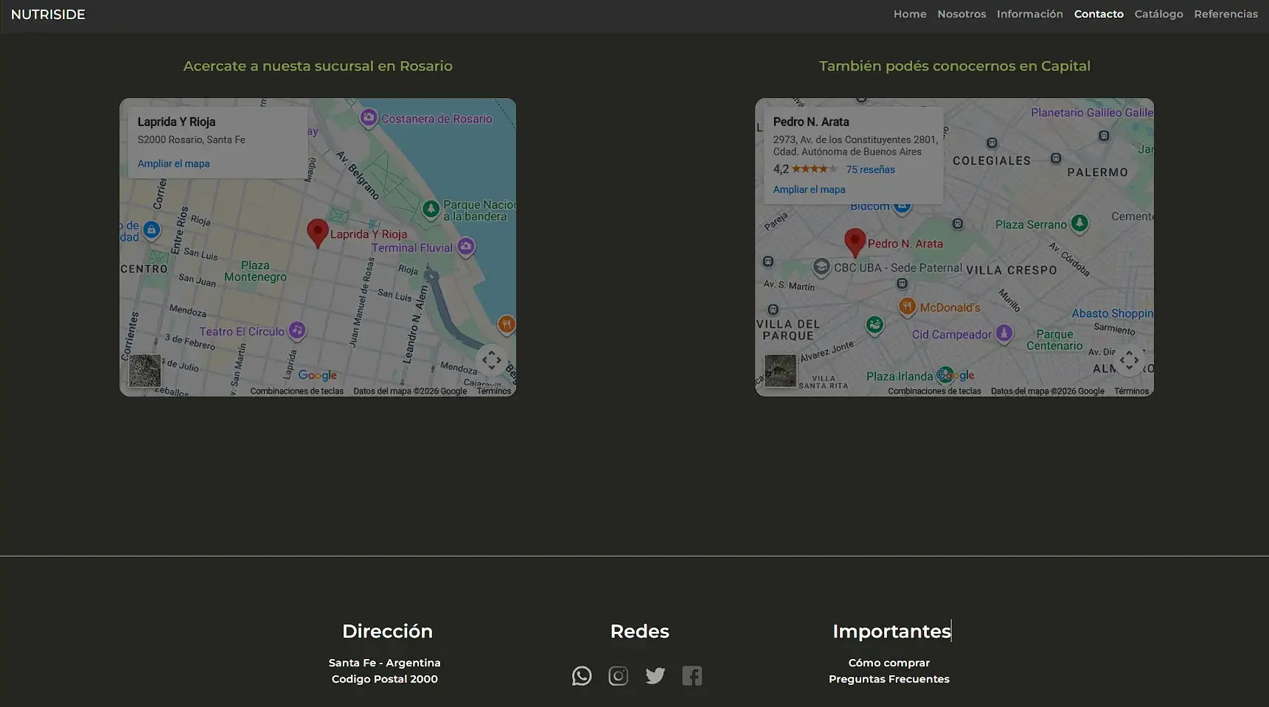The image size is (1269, 707).
Task: Open the Cómo comprar link
Action: 889,663
